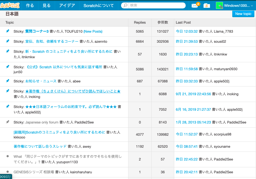Open last post 昨日 20:23:13

186,54
